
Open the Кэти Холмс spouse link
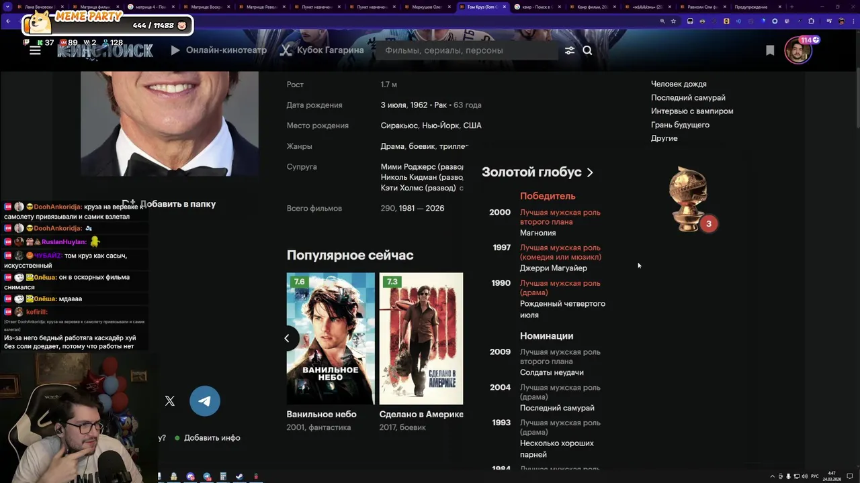point(403,189)
